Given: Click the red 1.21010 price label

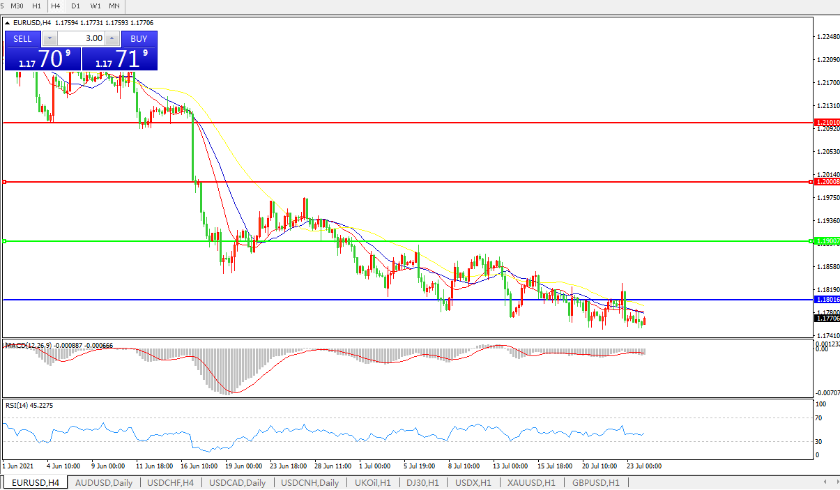Looking at the screenshot, I should (x=827, y=123).
